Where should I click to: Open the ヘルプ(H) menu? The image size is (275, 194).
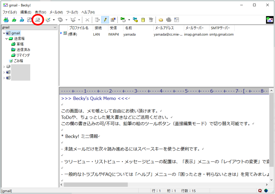[88, 12]
